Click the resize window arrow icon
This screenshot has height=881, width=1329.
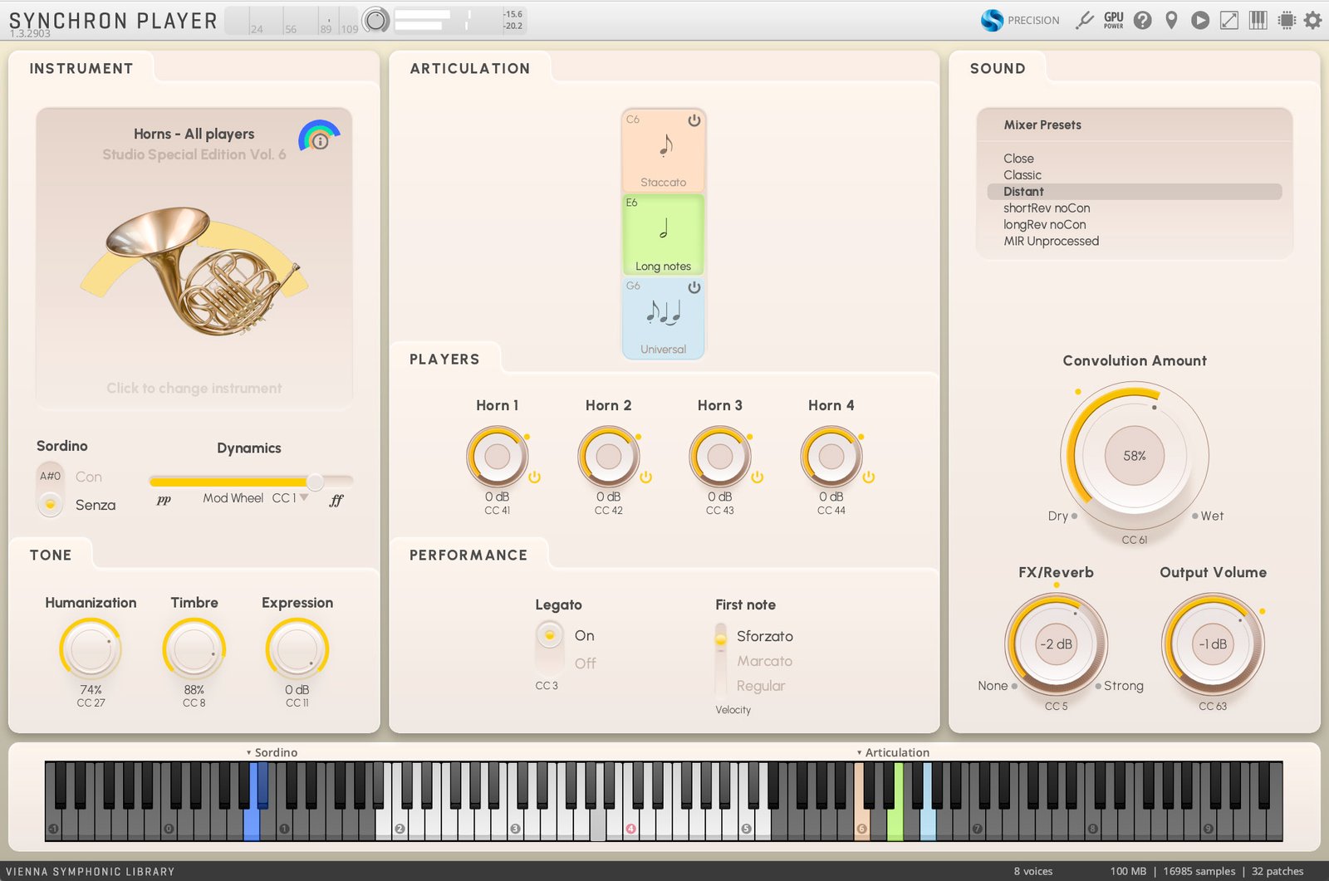click(x=1228, y=21)
